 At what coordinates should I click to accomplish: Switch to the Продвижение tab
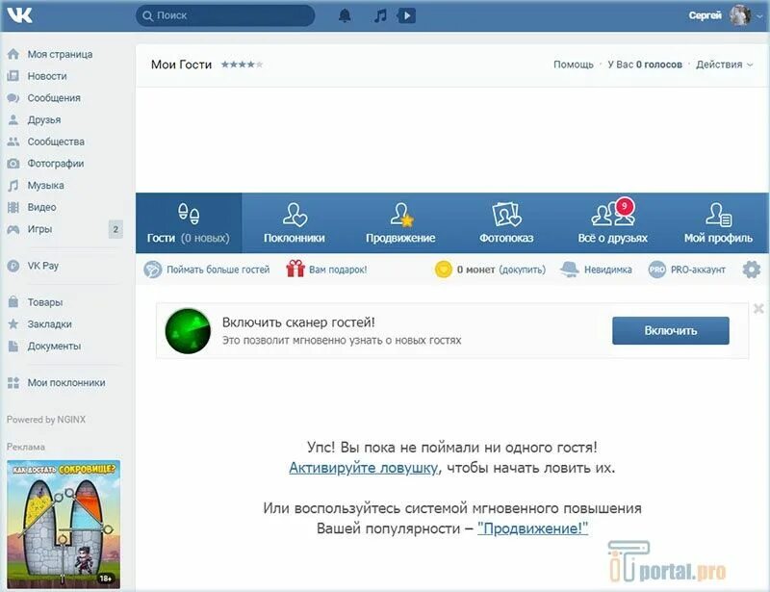(400, 223)
